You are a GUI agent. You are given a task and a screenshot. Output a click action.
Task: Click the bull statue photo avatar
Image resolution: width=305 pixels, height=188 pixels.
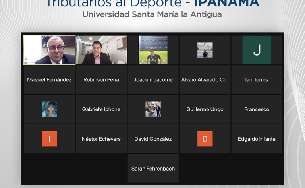click(x=153, y=109)
